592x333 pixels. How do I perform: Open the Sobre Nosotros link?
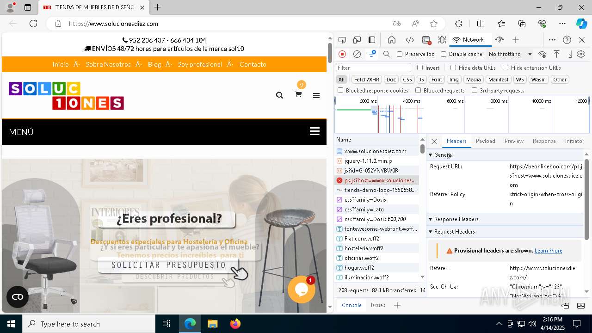tap(108, 64)
